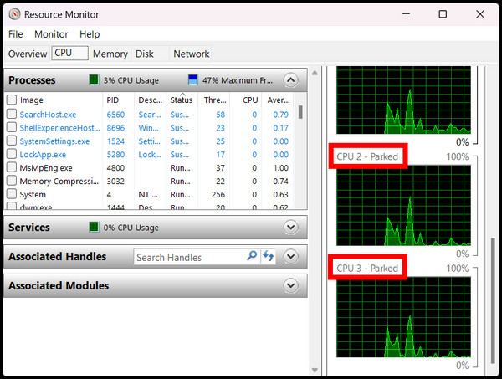Viewport: 502px width, 379px height.
Task: Sort by the Desc... column header
Action: pos(150,100)
